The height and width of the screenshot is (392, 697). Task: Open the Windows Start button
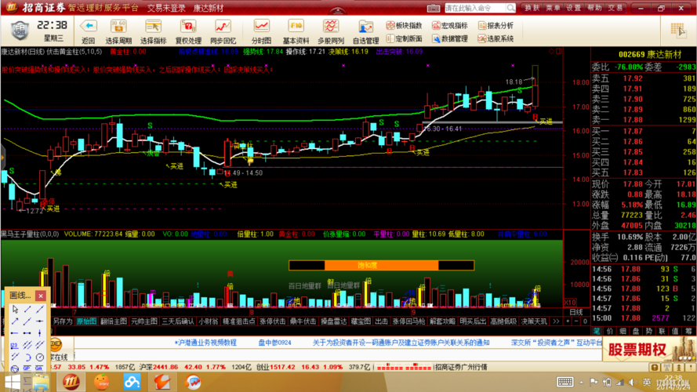[x=12, y=383]
